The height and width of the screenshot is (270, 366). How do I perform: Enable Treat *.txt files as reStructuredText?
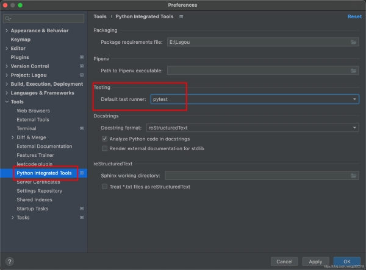104,187
